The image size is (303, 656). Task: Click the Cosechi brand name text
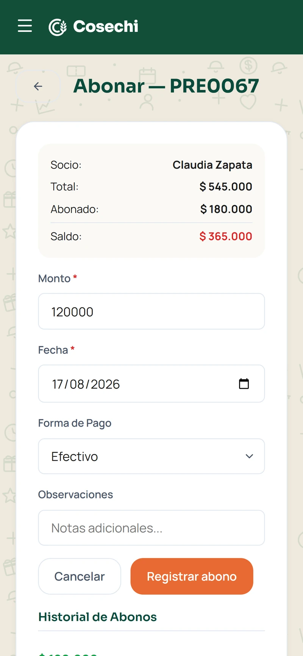tap(106, 27)
